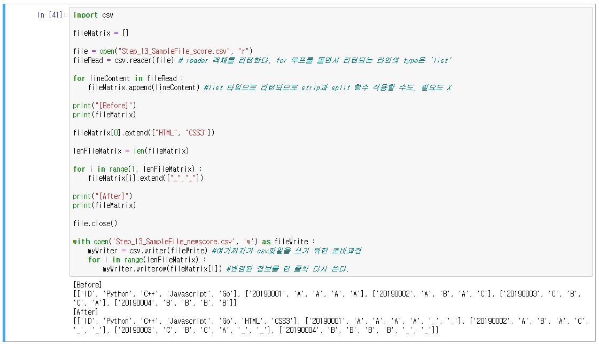The height and width of the screenshot is (344, 599).
Task: Click the [After] output label
Action: [85, 312]
